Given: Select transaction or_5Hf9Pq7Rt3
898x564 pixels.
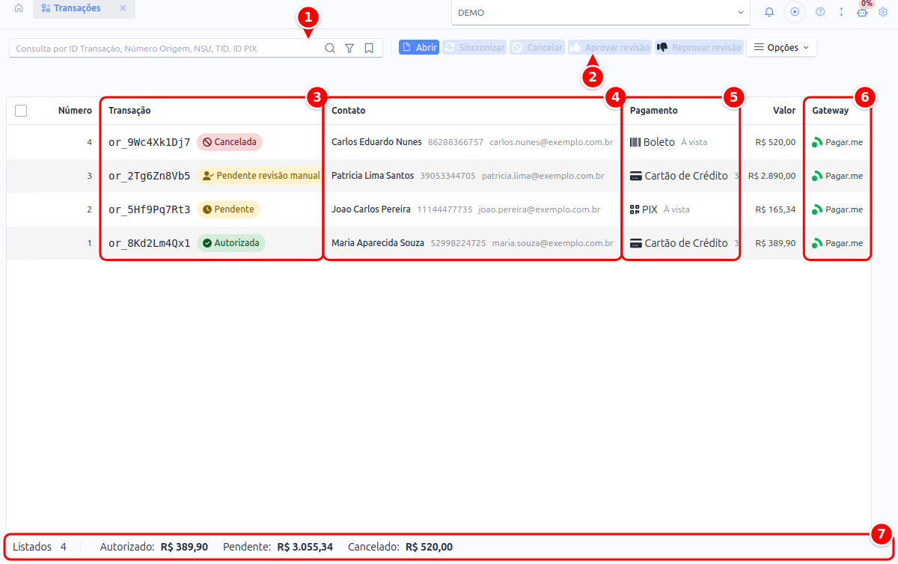Looking at the screenshot, I should pyautogui.click(x=149, y=209).
